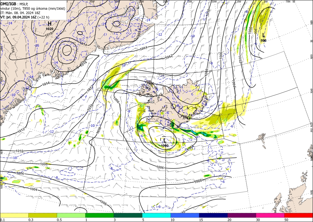Screen dimensions: 313x222
Task: Click the 'IT: Mán. 08. 04. 2024 18Z' line
Action: pos(20,13)
